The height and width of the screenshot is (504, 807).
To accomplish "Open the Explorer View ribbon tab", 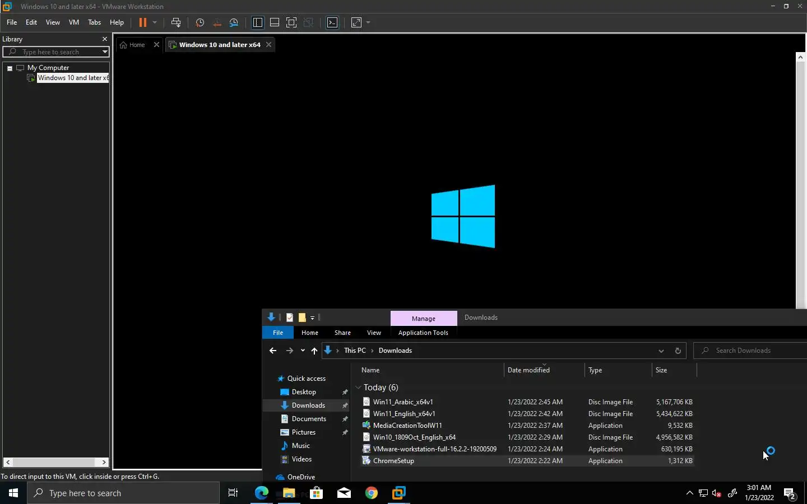I will (374, 333).
